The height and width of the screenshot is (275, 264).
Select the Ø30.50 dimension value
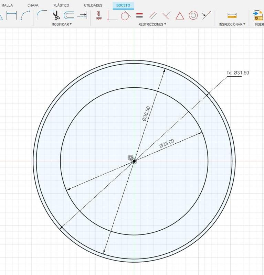(146, 114)
